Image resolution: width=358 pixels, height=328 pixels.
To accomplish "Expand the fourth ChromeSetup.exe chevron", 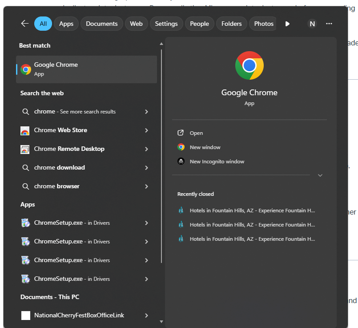I will pos(146,279).
